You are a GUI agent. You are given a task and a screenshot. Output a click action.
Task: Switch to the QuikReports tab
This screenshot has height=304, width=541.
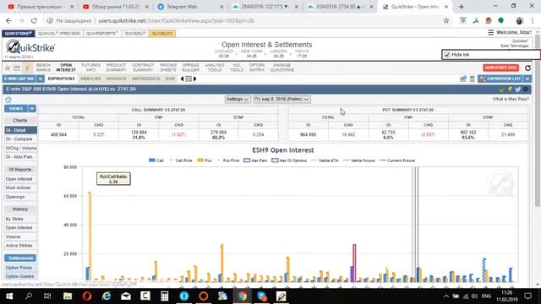pos(102,34)
